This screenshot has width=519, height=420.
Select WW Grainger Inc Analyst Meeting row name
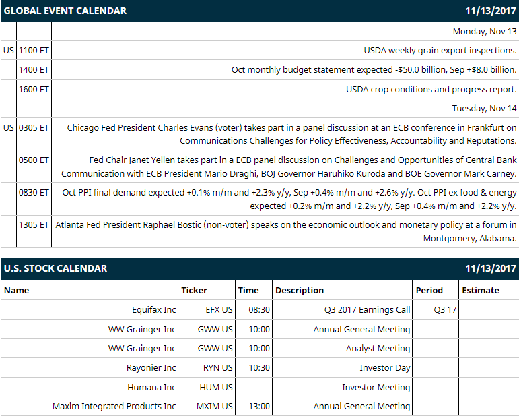tap(142, 349)
